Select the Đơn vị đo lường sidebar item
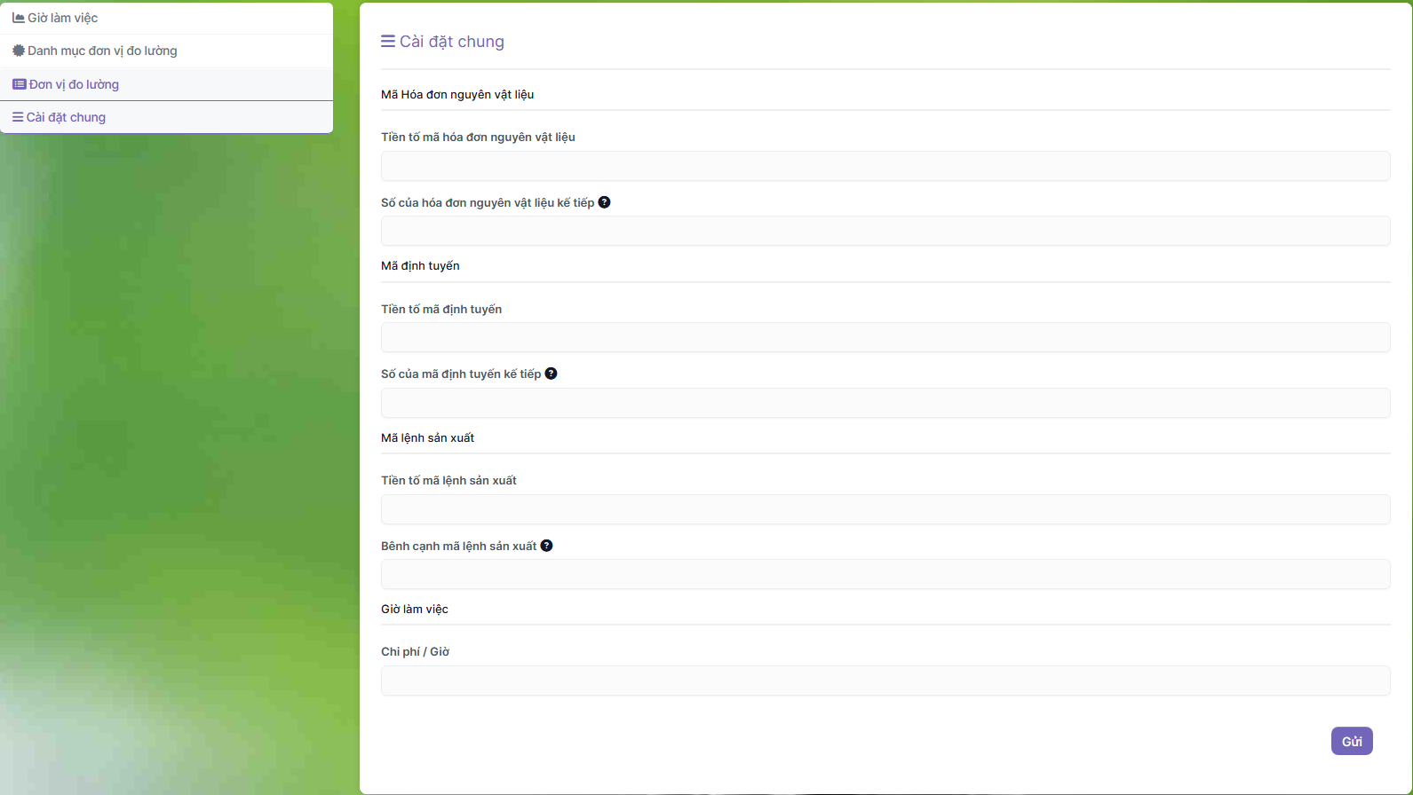This screenshot has height=795, width=1413. click(x=74, y=84)
